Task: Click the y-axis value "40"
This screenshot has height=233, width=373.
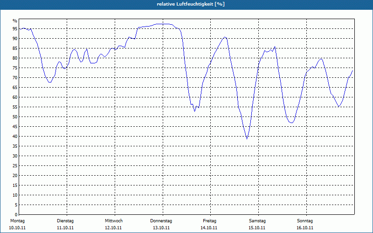Action: [15, 137]
